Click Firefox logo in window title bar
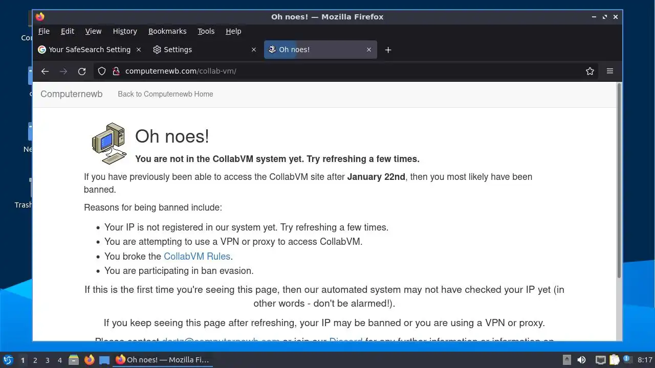This screenshot has height=368, width=655. tap(40, 17)
